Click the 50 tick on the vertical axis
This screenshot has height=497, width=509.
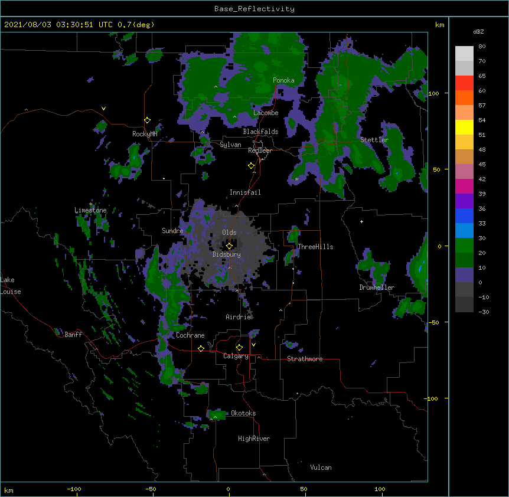[436, 169]
